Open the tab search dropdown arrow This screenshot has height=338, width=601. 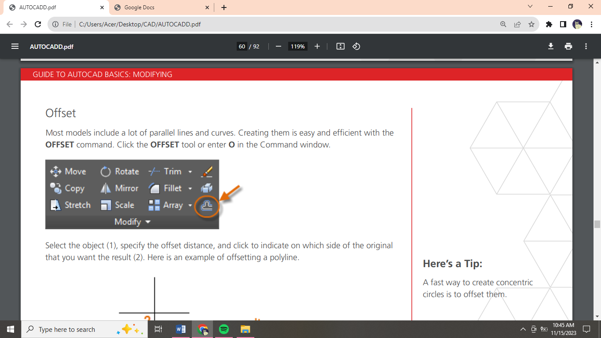coord(530,7)
